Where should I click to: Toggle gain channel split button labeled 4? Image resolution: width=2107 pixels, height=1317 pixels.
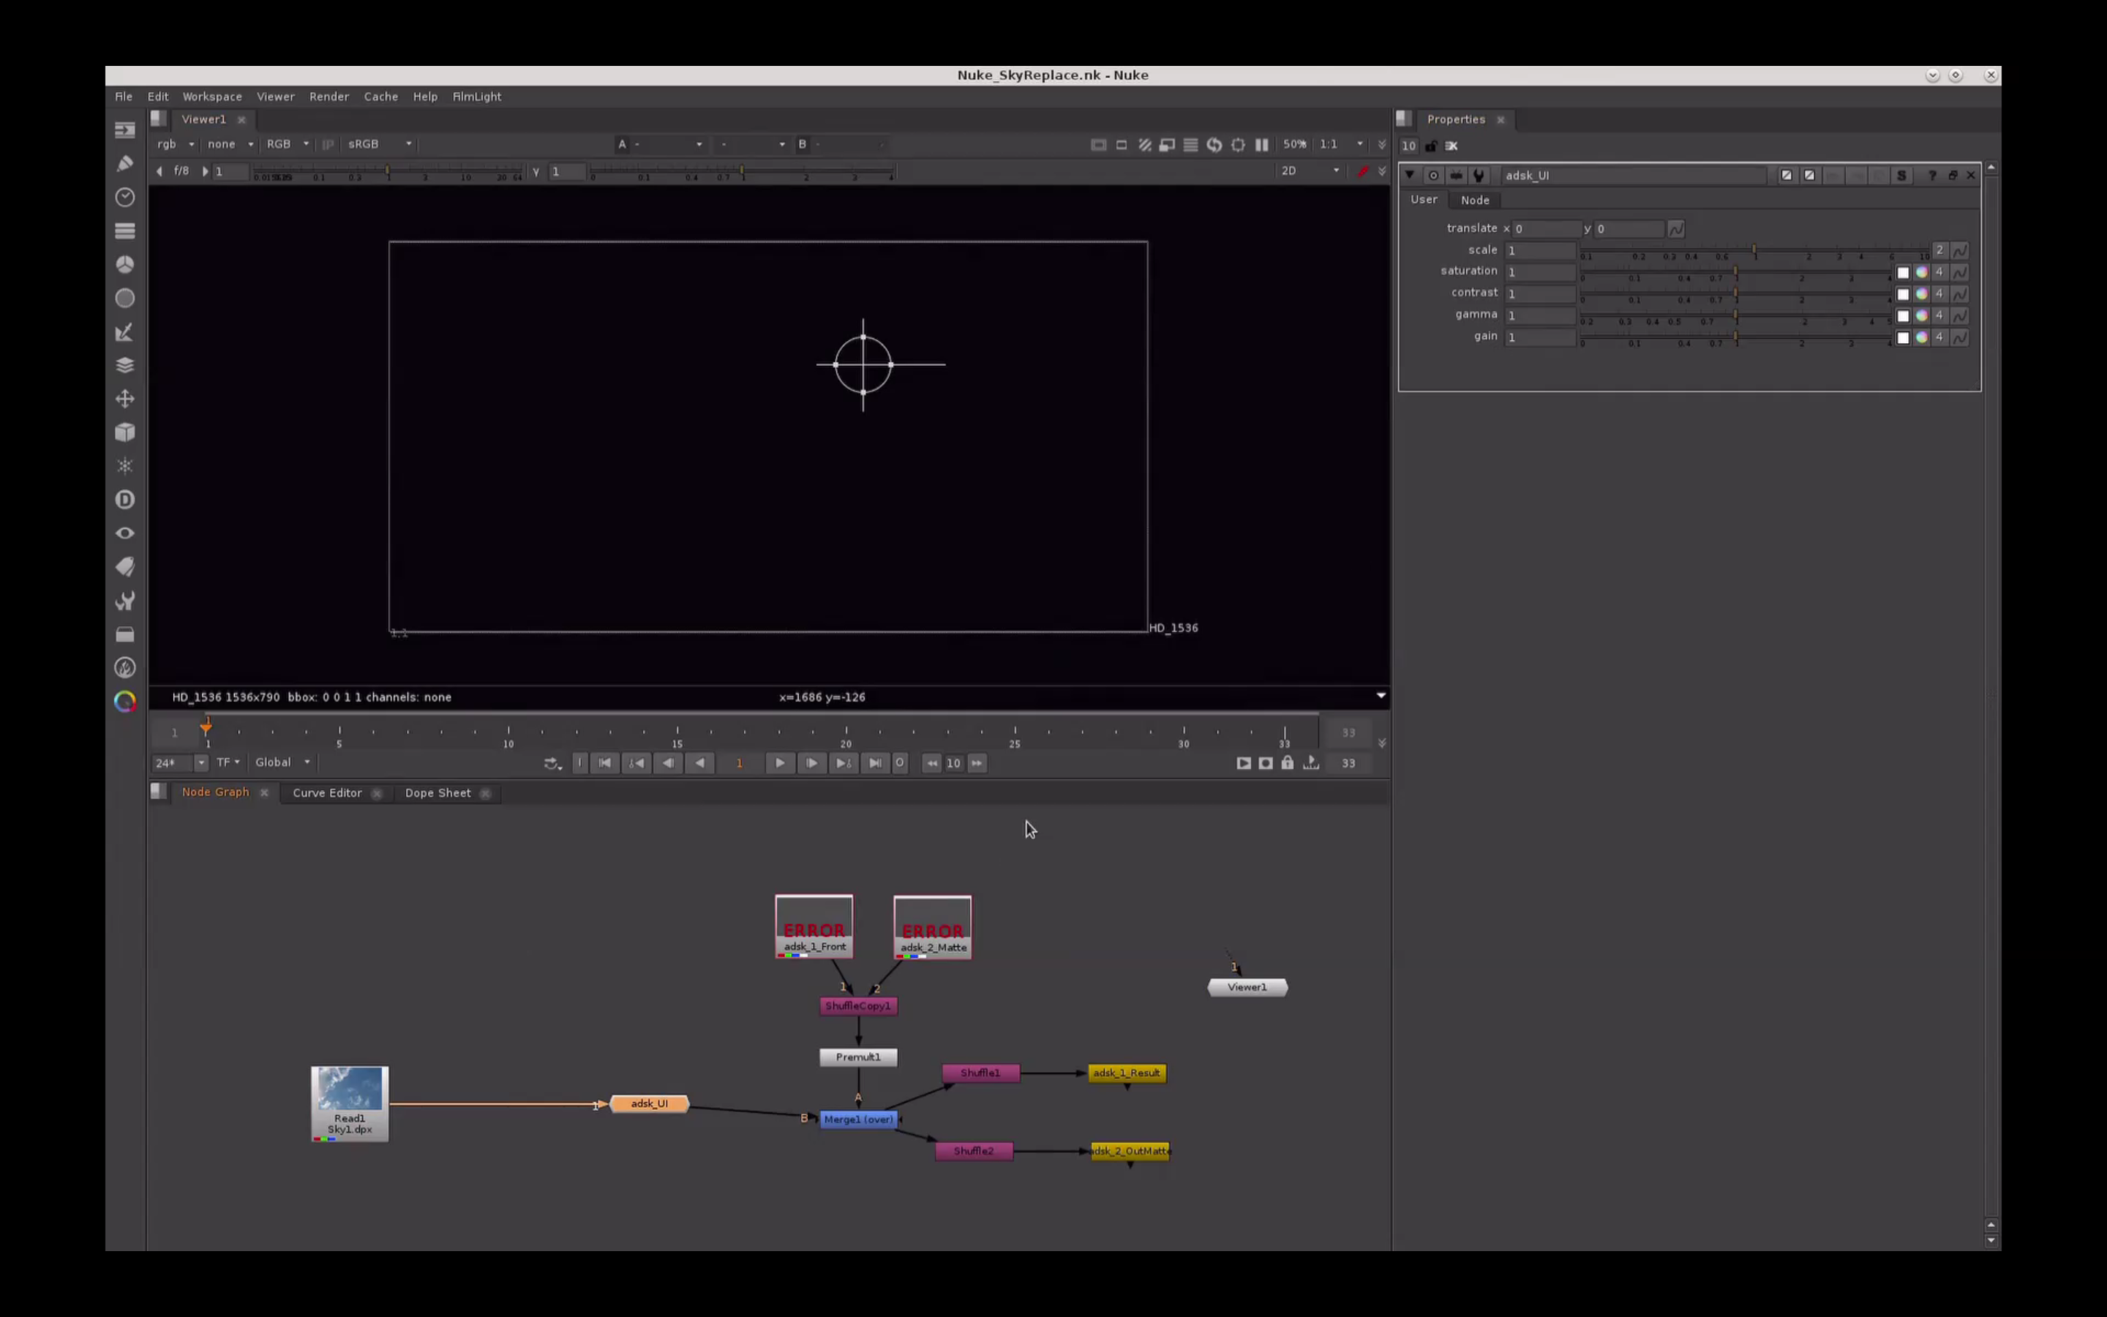pyautogui.click(x=1940, y=337)
